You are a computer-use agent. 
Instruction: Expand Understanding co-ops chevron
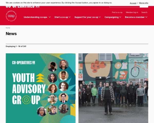tap(50, 17)
